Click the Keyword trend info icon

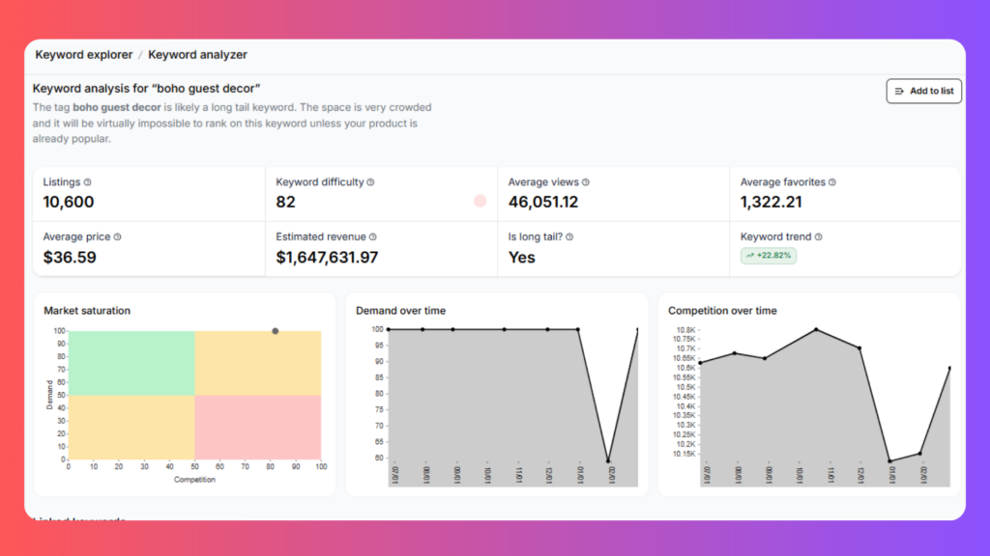(818, 237)
